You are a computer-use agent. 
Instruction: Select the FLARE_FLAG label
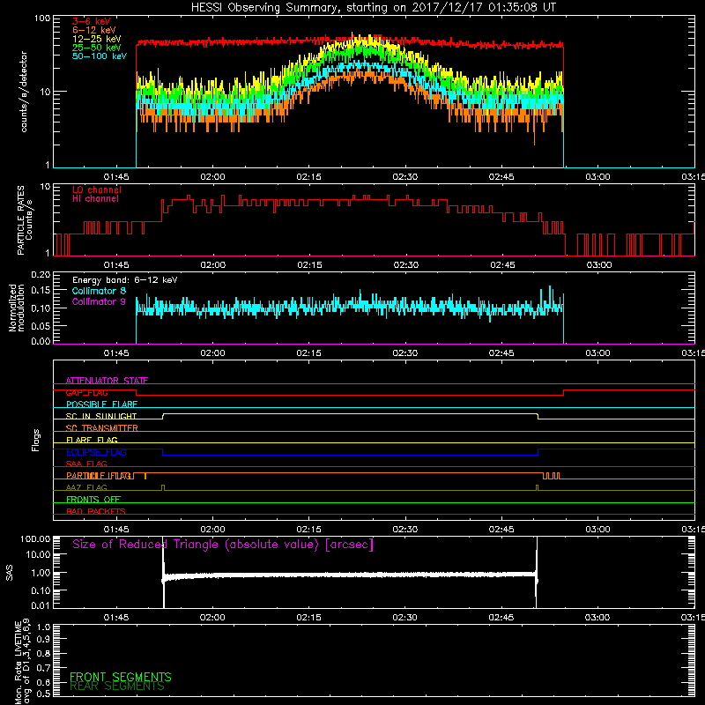(92, 440)
